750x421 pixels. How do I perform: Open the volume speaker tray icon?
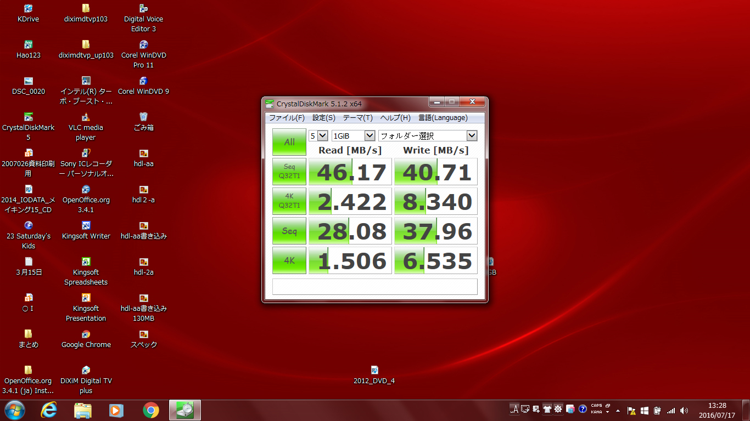pyautogui.click(x=684, y=410)
